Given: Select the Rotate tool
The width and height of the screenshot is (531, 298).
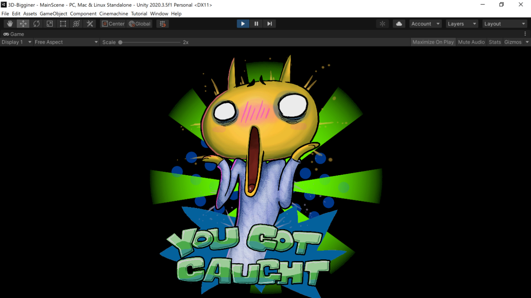Looking at the screenshot, I should click(37, 24).
